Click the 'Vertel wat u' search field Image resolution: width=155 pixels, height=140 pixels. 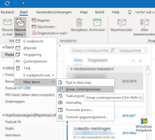[x=145, y=12]
